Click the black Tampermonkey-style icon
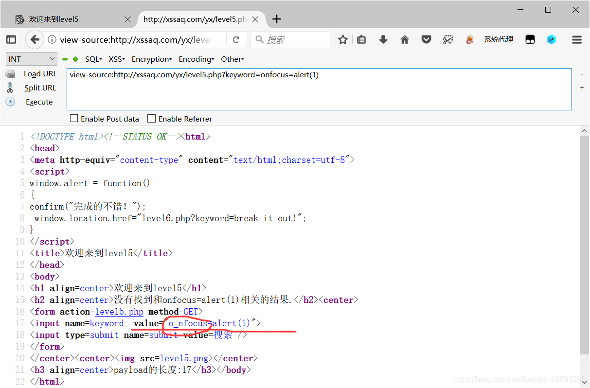The height and width of the screenshot is (388, 590). [530, 40]
